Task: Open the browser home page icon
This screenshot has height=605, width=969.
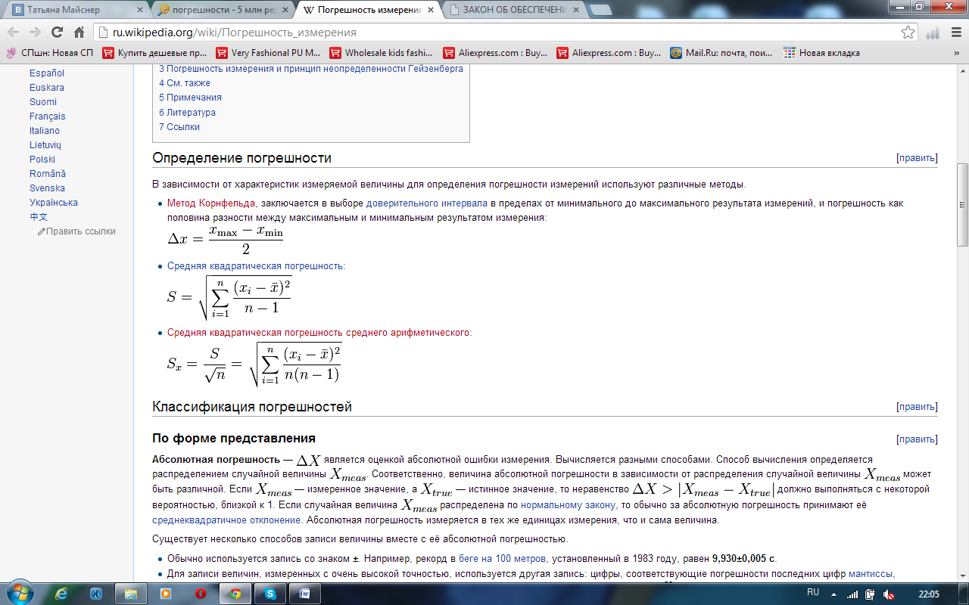Action: (x=79, y=33)
